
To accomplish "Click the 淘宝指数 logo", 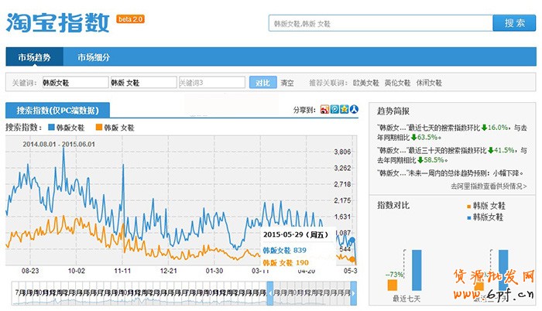I will (x=58, y=24).
